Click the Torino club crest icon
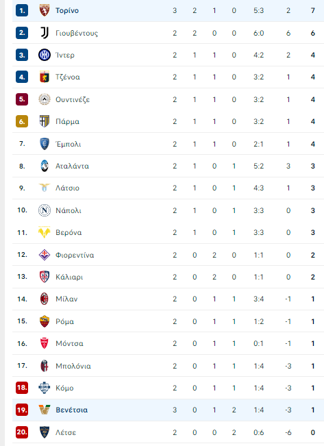The height and width of the screenshot is (446, 324). point(45,10)
